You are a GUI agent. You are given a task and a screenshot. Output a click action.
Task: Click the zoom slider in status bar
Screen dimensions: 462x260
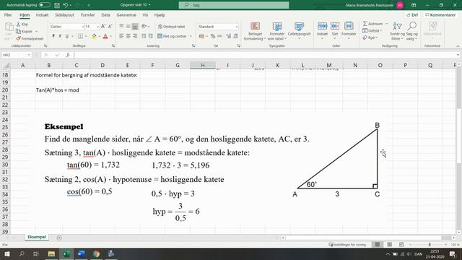430,245
